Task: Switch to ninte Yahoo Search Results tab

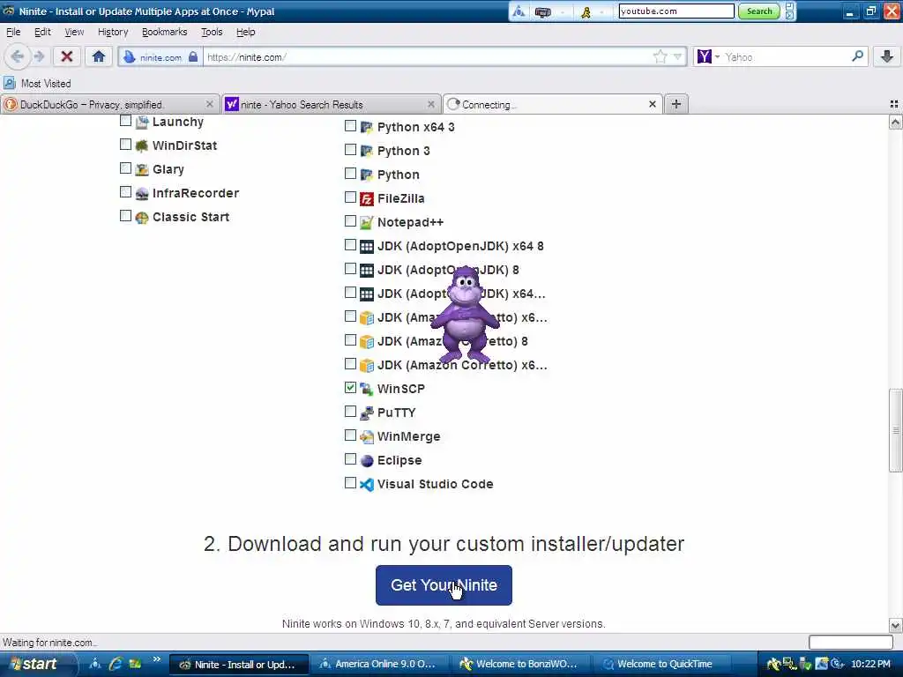Action: coord(332,104)
